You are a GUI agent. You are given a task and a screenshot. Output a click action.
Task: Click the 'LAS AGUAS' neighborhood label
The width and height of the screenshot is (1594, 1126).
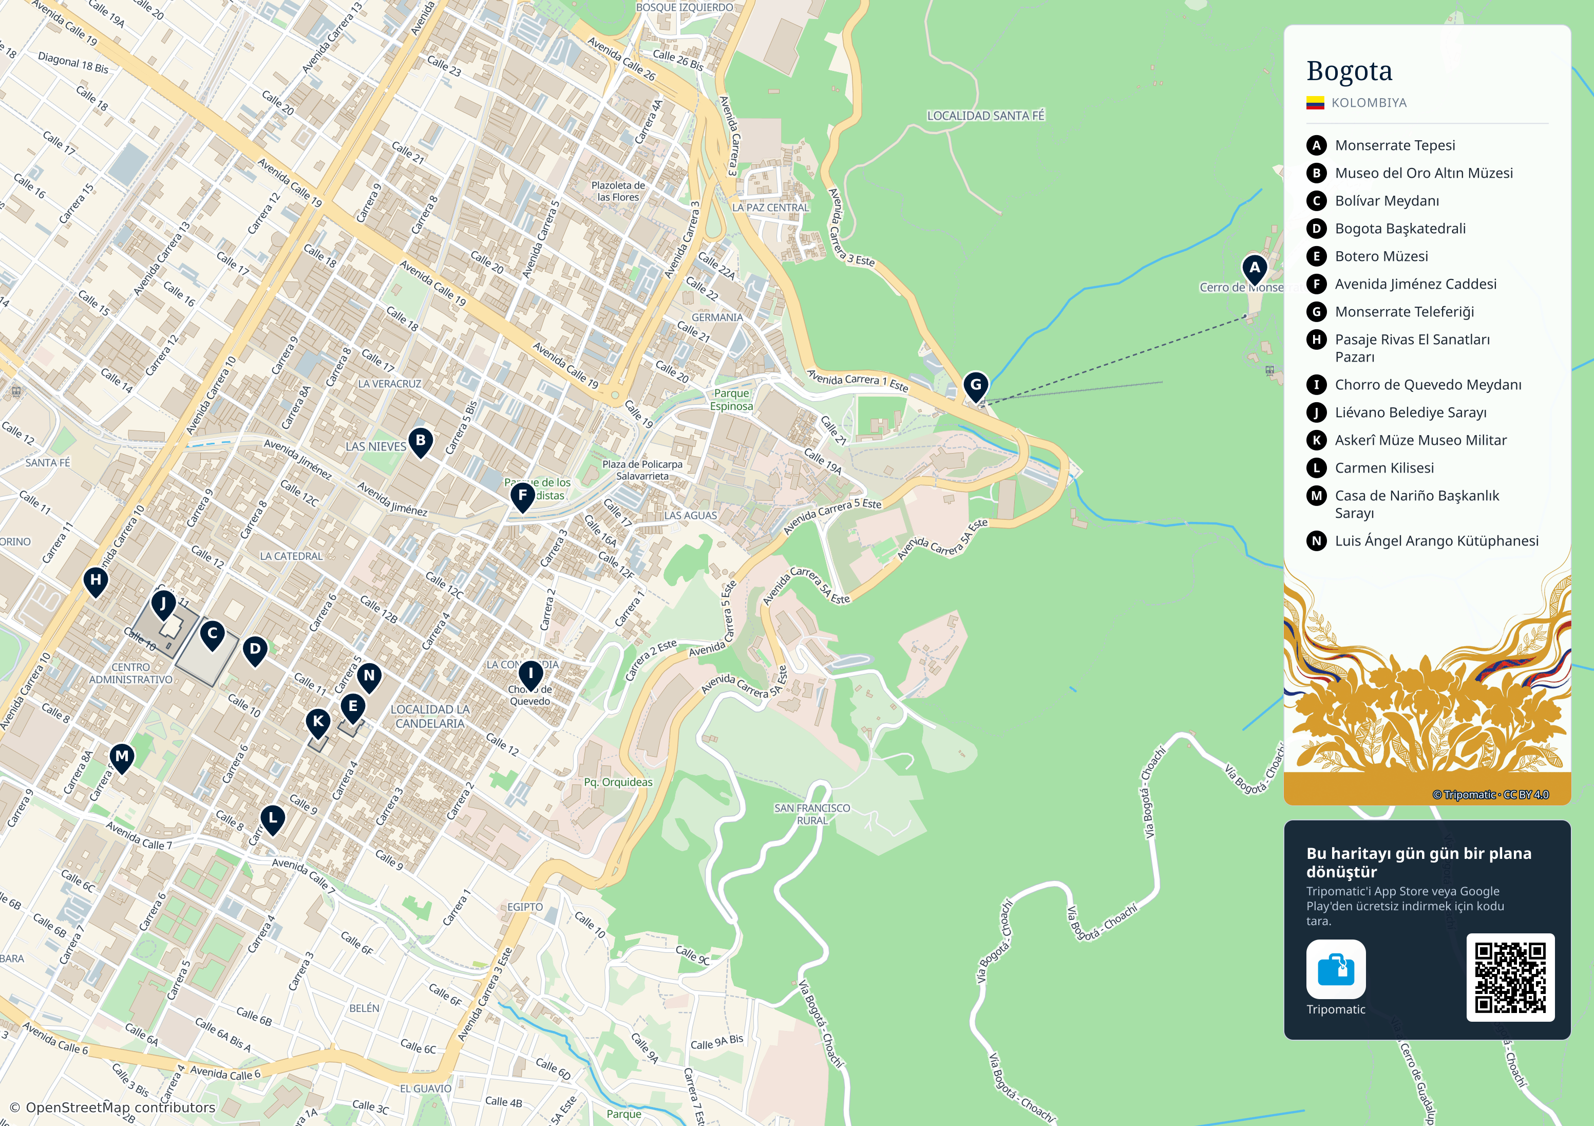click(x=690, y=515)
